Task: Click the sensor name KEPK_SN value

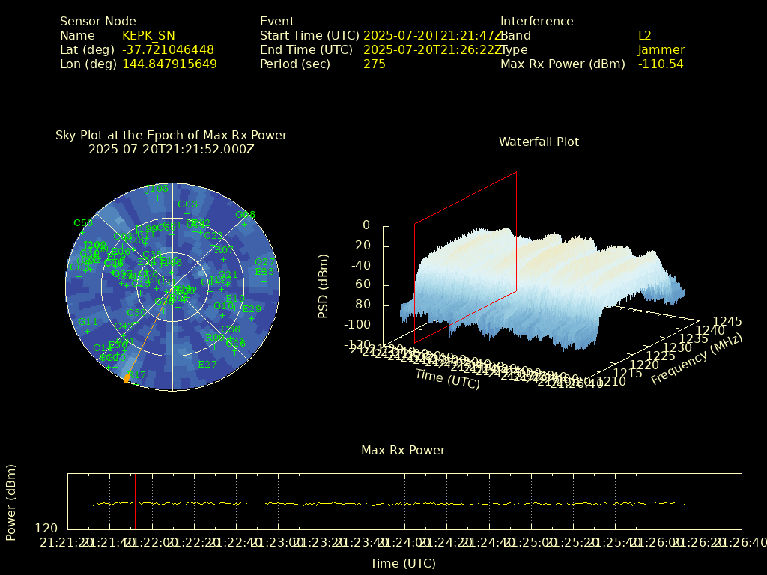Action: click(148, 35)
